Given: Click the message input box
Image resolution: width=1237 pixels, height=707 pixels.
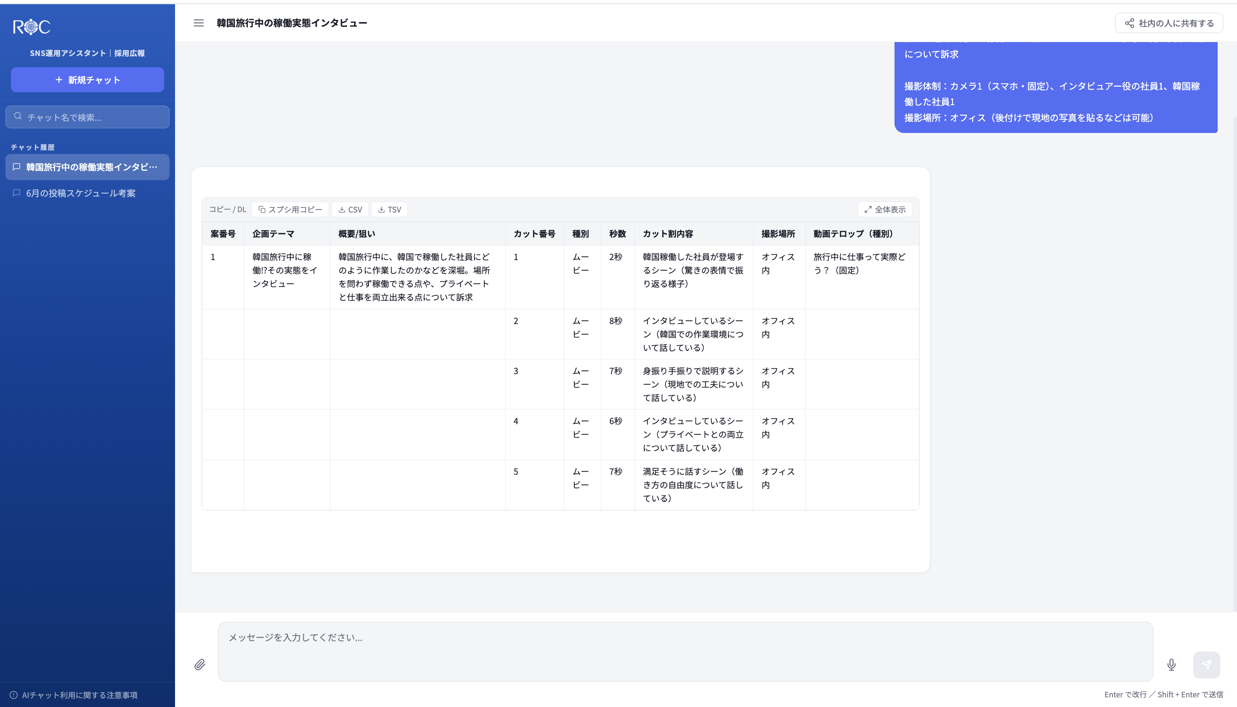Looking at the screenshot, I should point(685,651).
